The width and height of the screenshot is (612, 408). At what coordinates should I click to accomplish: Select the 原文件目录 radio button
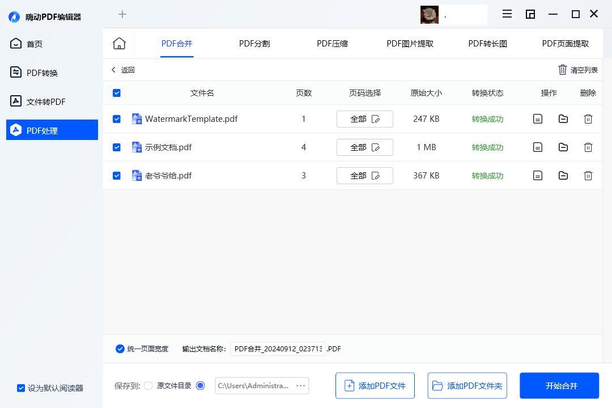coord(148,386)
